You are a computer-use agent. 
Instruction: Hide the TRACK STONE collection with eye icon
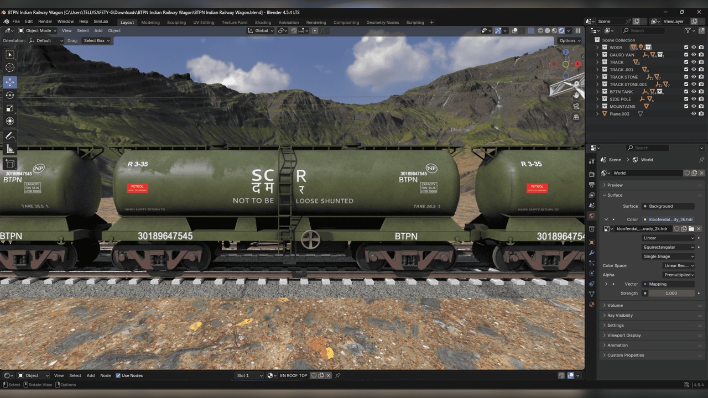[x=694, y=77]
